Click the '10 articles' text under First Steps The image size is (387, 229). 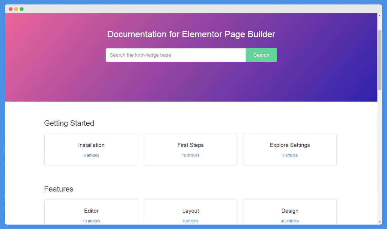pyautogui.click(x=191, y=155)
